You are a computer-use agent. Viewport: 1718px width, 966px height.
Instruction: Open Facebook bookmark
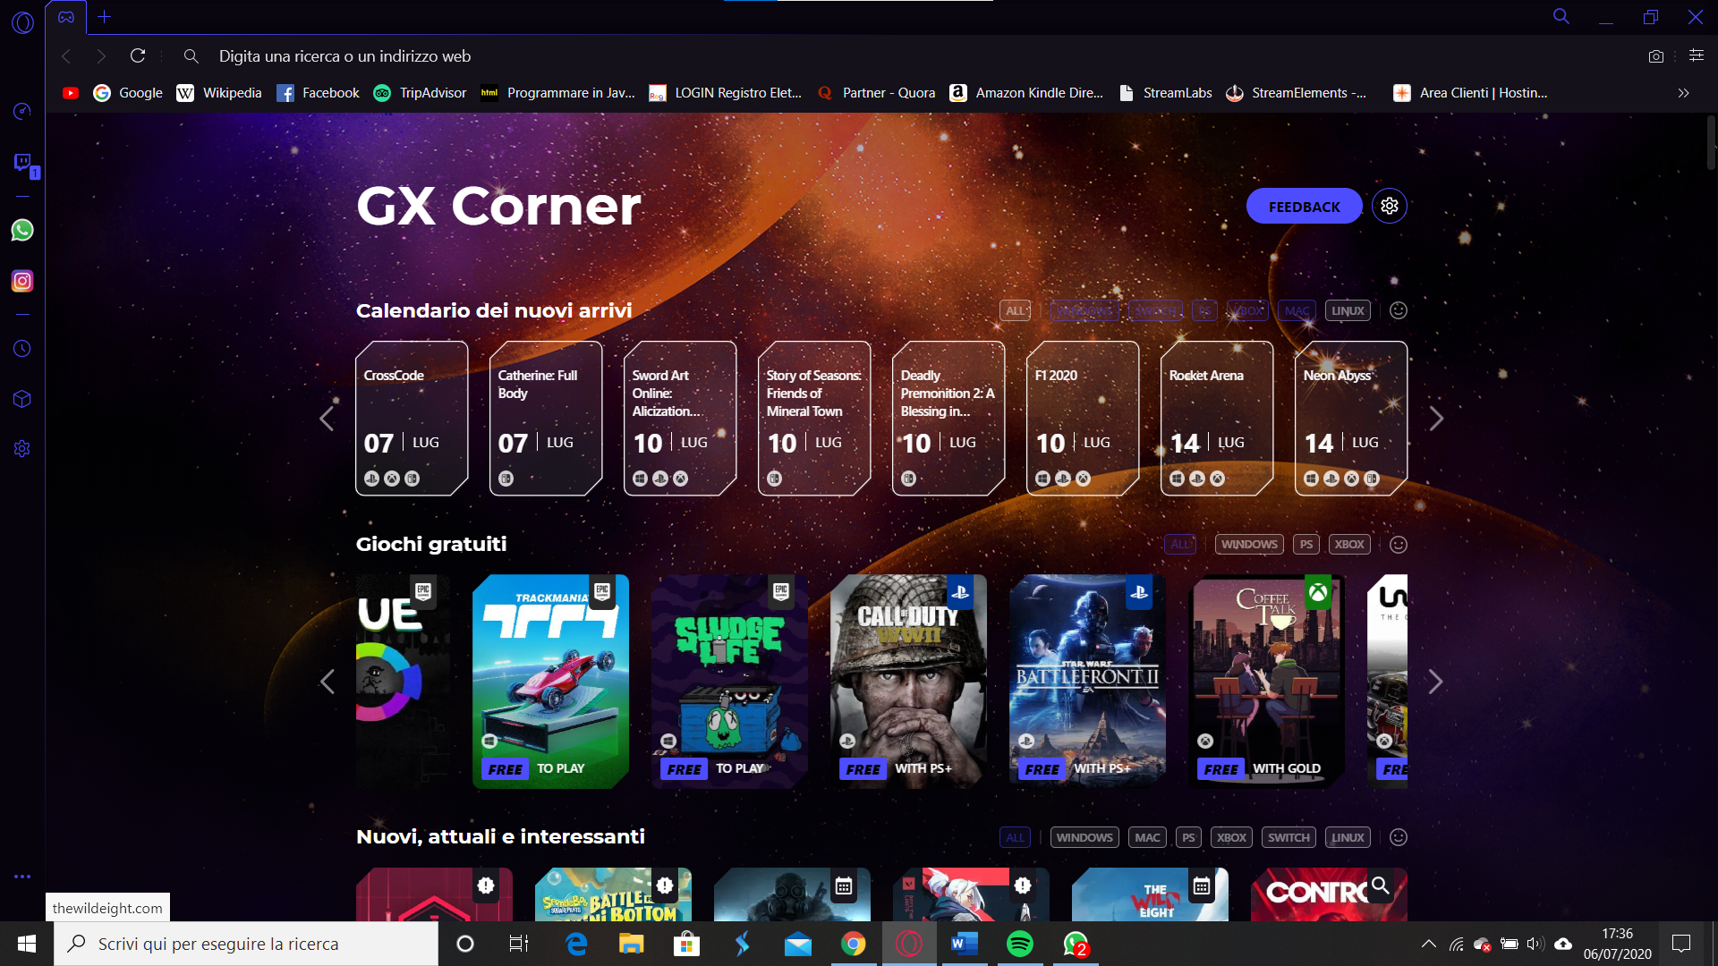pyautogui.click(x=318, y=93)
